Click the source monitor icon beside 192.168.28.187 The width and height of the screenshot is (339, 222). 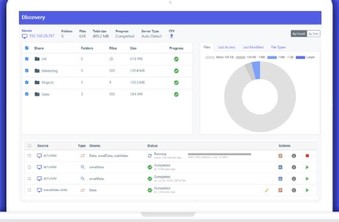tap(24, 36)
